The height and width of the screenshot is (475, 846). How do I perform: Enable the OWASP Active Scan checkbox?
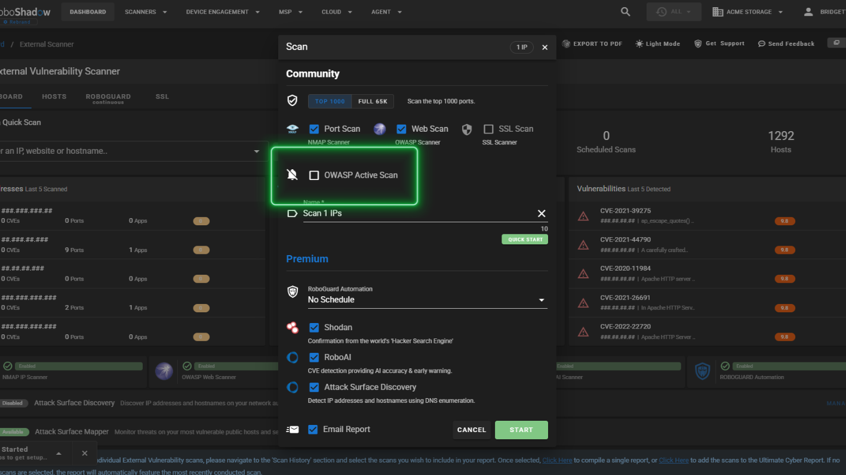314,175
